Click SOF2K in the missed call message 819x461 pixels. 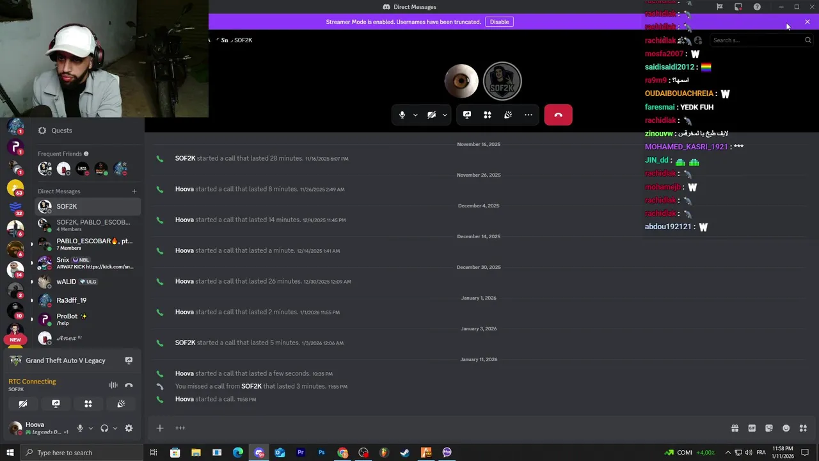click(x=251, y=386)
